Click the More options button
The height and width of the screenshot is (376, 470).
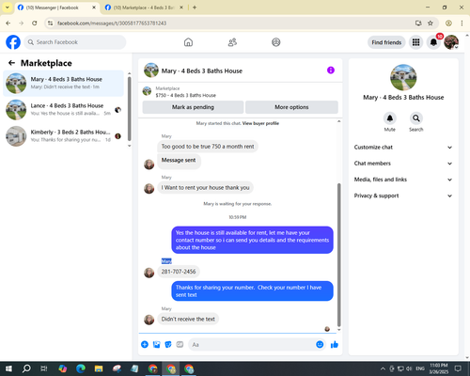[x=291, y=107]
